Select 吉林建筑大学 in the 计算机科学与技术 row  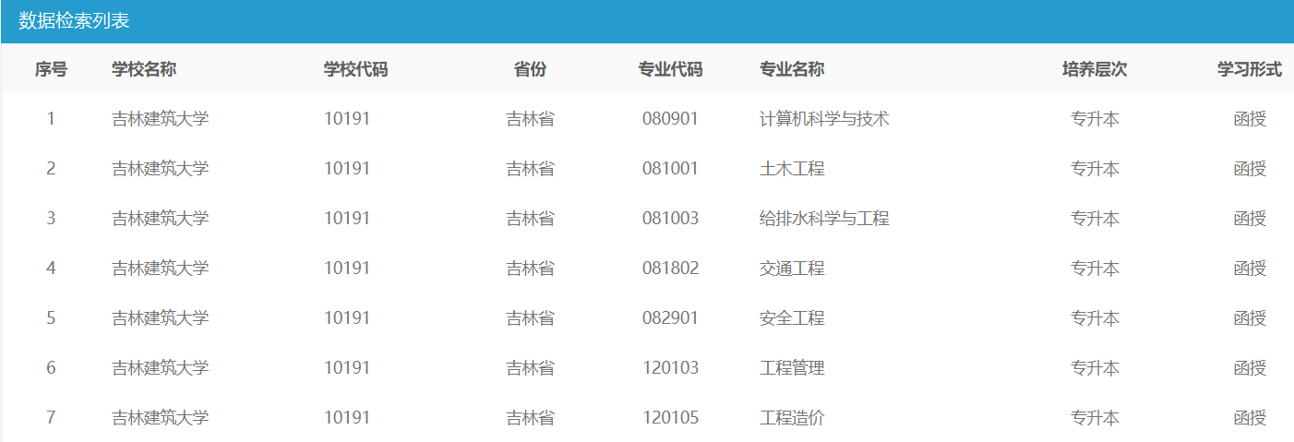pyautogui.click(x=161, y=119)
